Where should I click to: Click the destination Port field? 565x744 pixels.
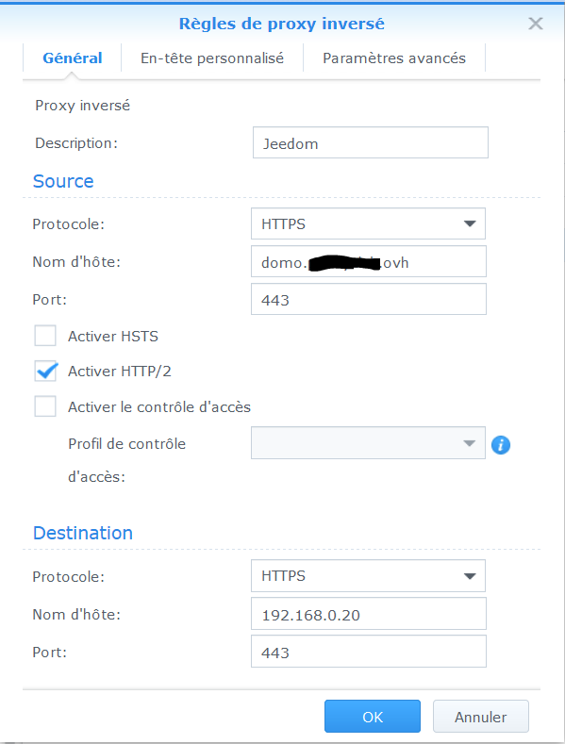tap(369, 652)
